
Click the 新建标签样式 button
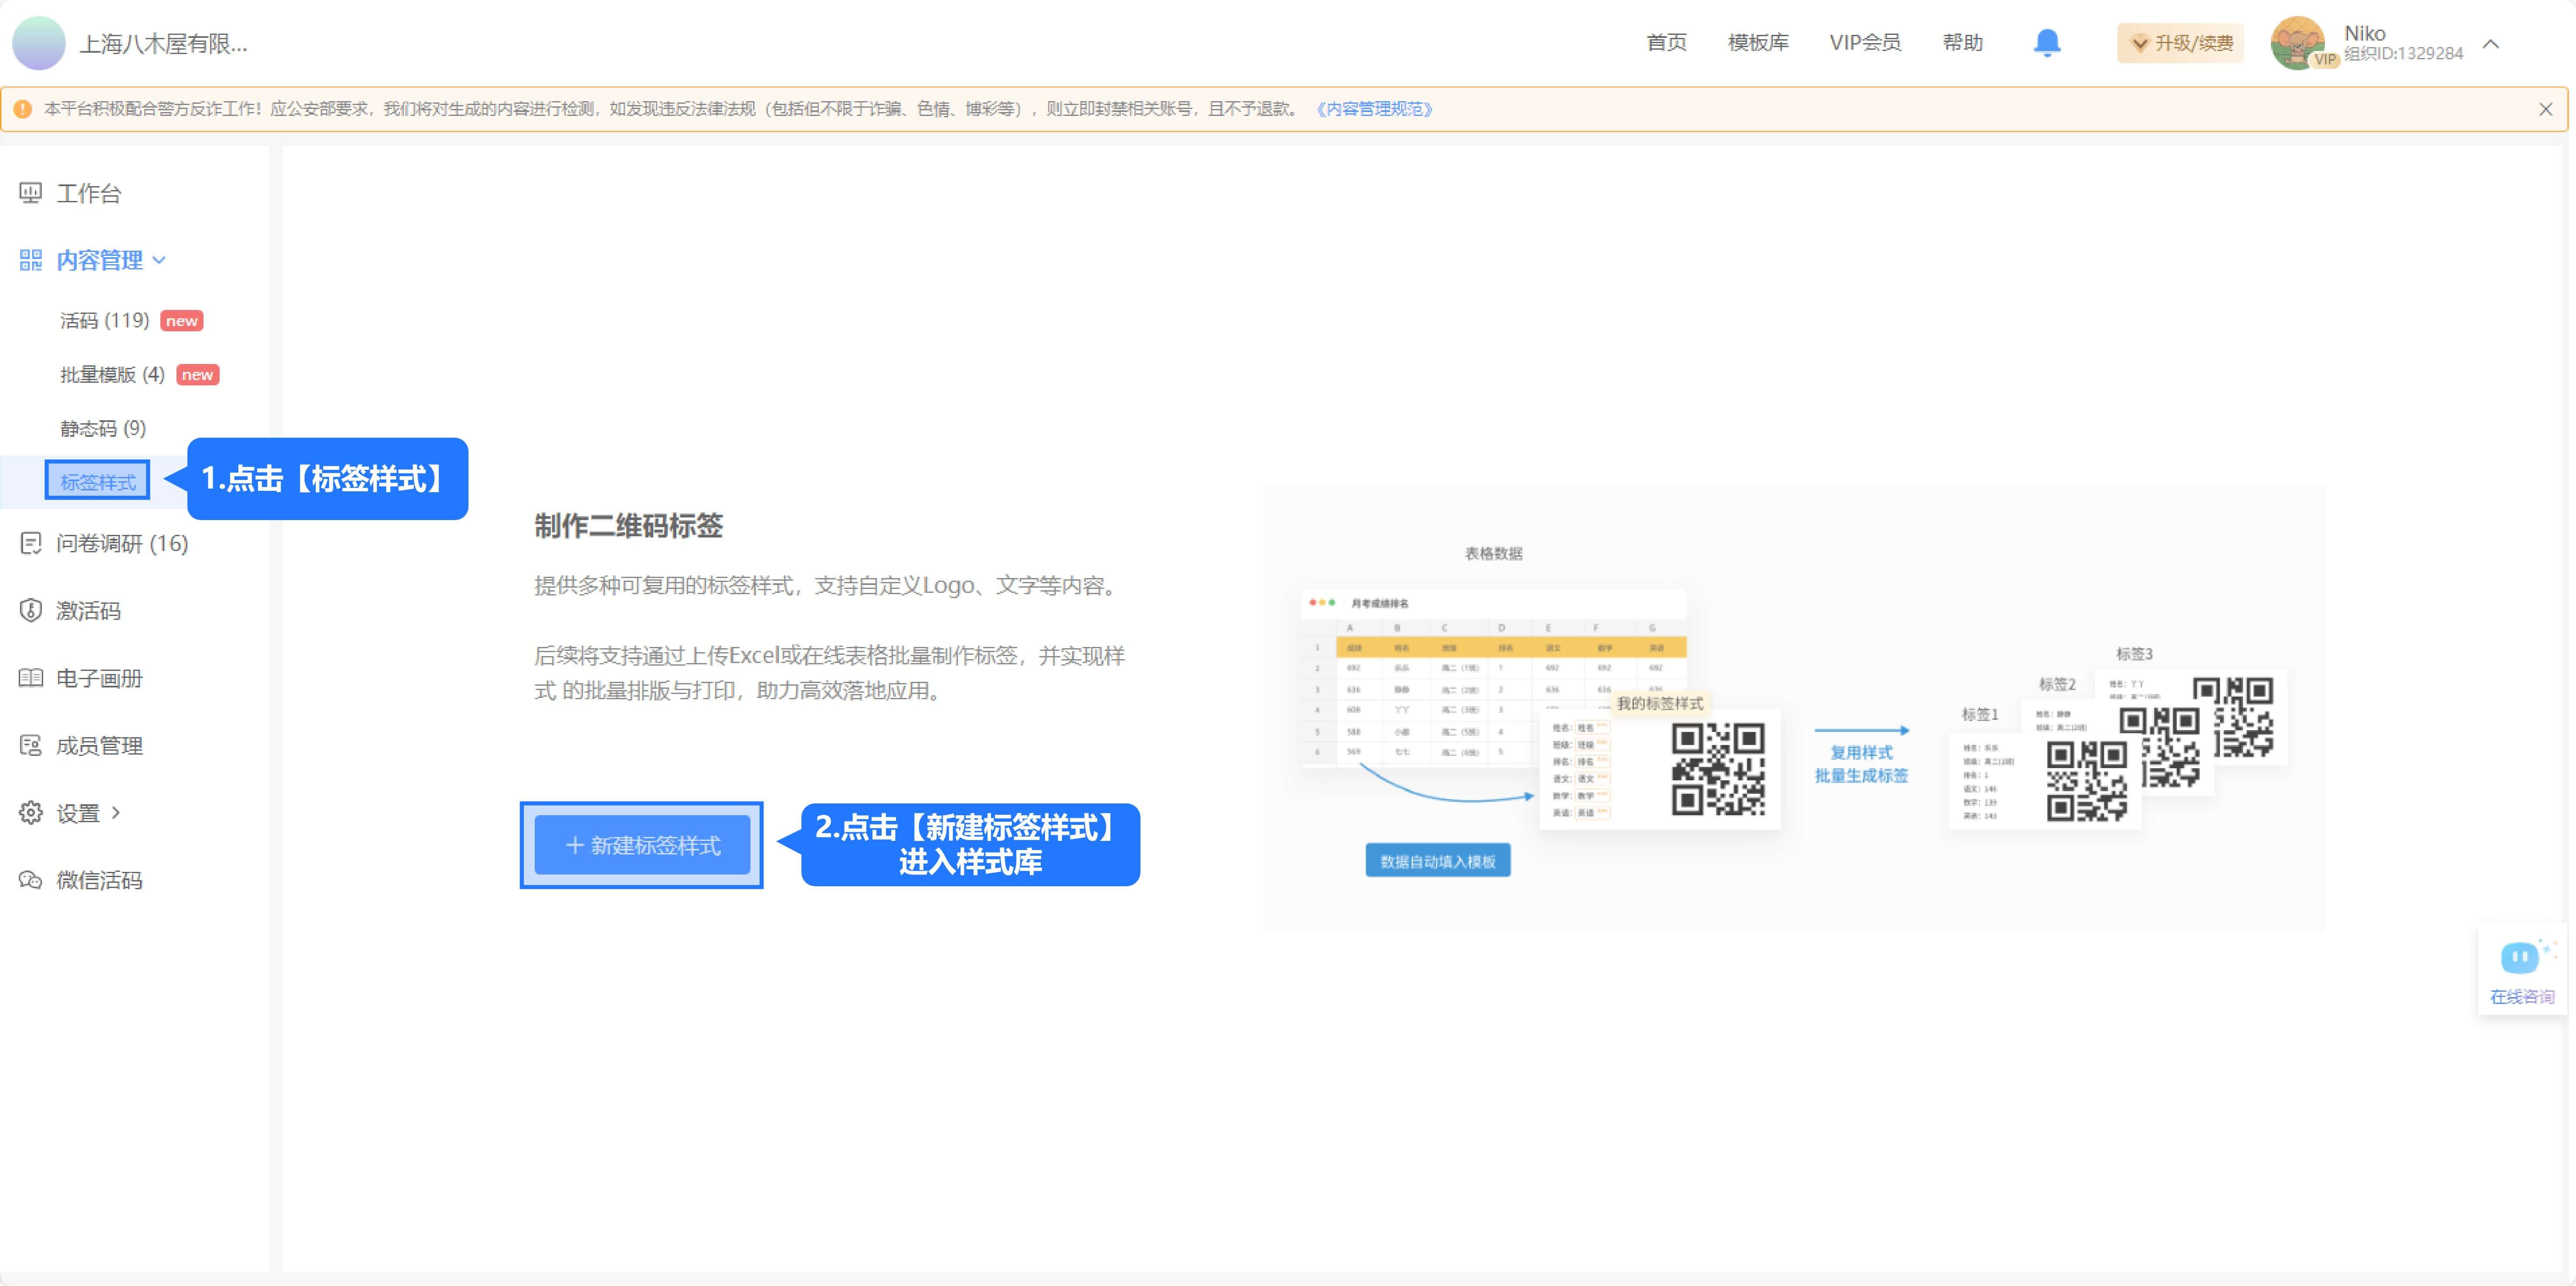642,845
